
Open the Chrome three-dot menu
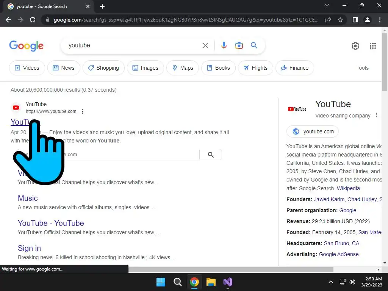coord(380,20)
